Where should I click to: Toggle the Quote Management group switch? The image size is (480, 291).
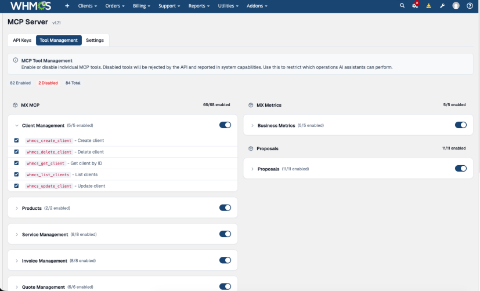pos(225,286)
